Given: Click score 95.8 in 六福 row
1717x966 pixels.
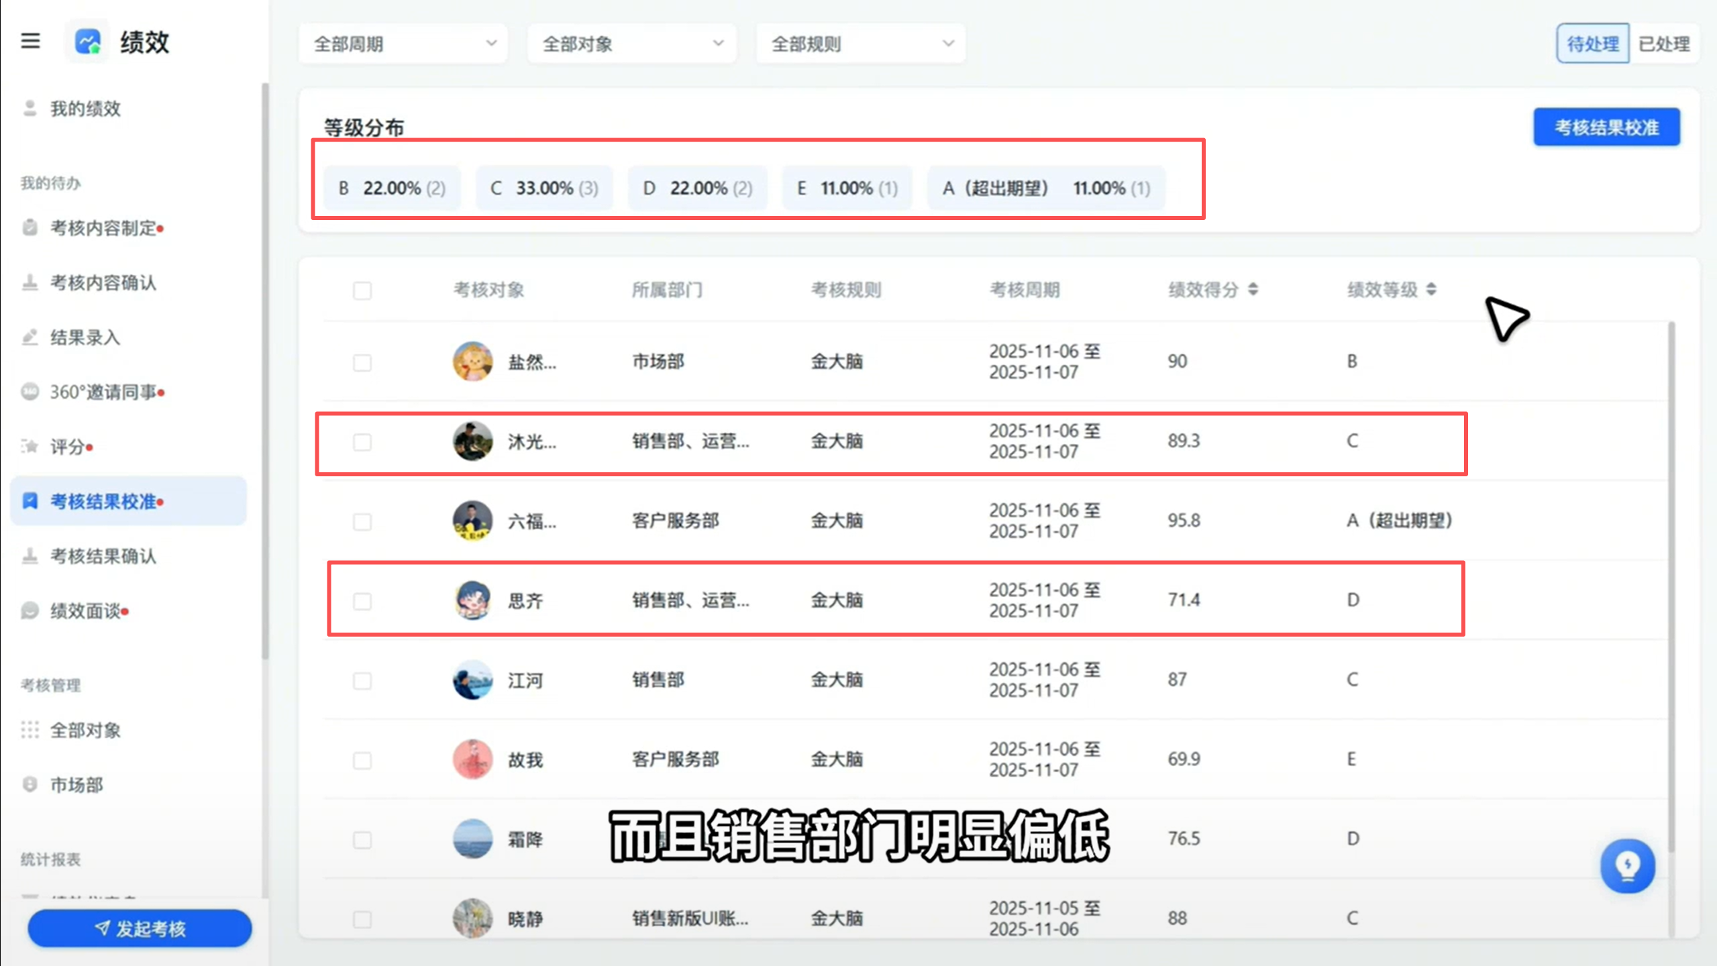Looking at the screenshot, I should tap(1184, 520).
